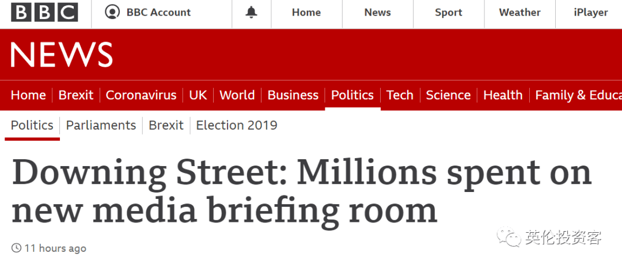Open Election 2019 sub-navigation link

click(237, 125)
